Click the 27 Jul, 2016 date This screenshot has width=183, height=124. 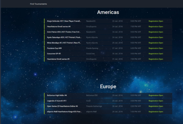click(117, 48)
